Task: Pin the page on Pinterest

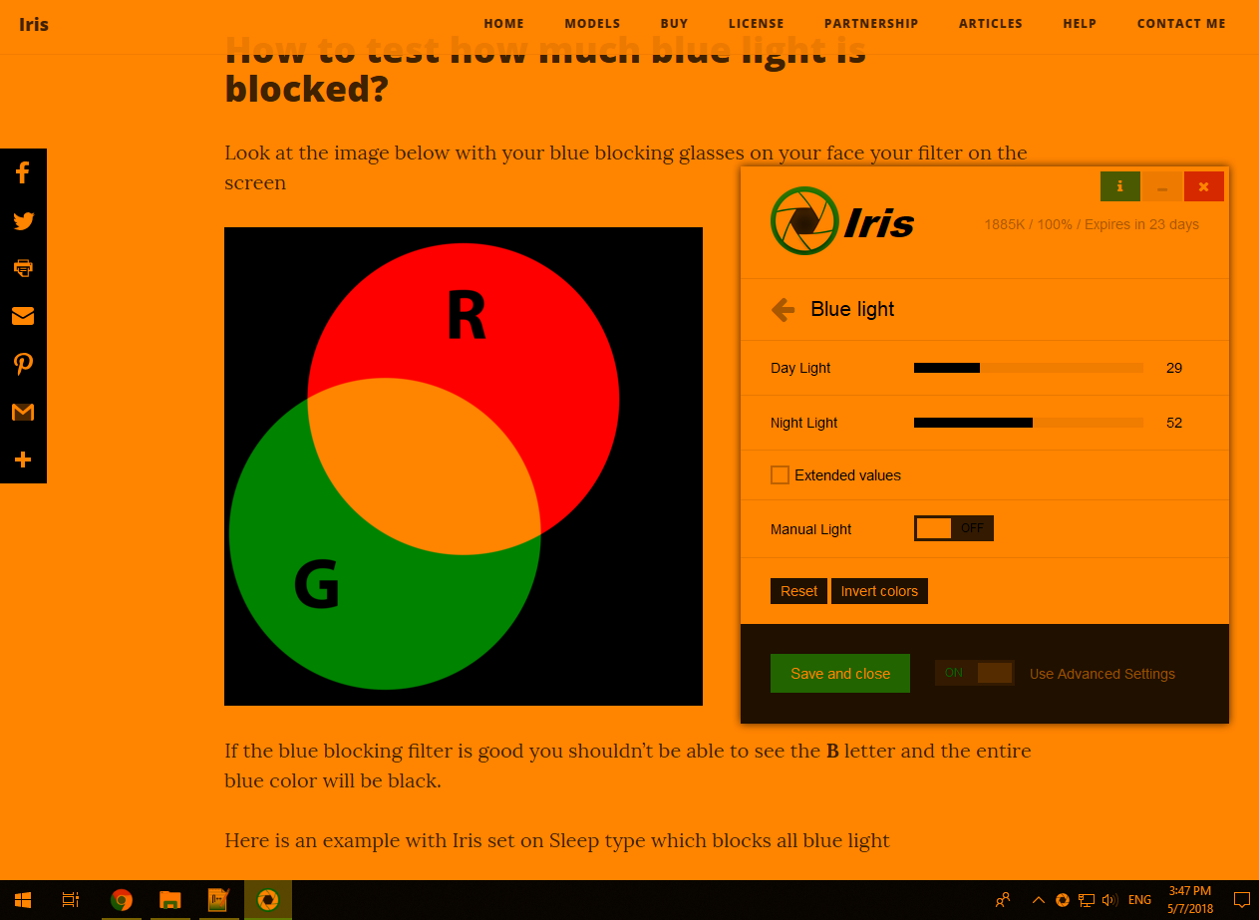Action: click(23, 364)
